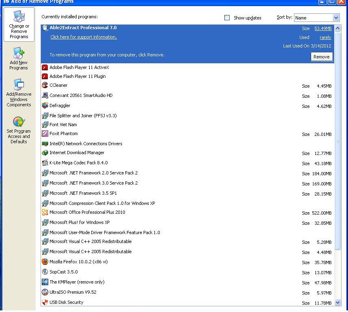Select the Internet Download Manager icon
This screenshot has width=348, height=312.
(x=45, y=153)
